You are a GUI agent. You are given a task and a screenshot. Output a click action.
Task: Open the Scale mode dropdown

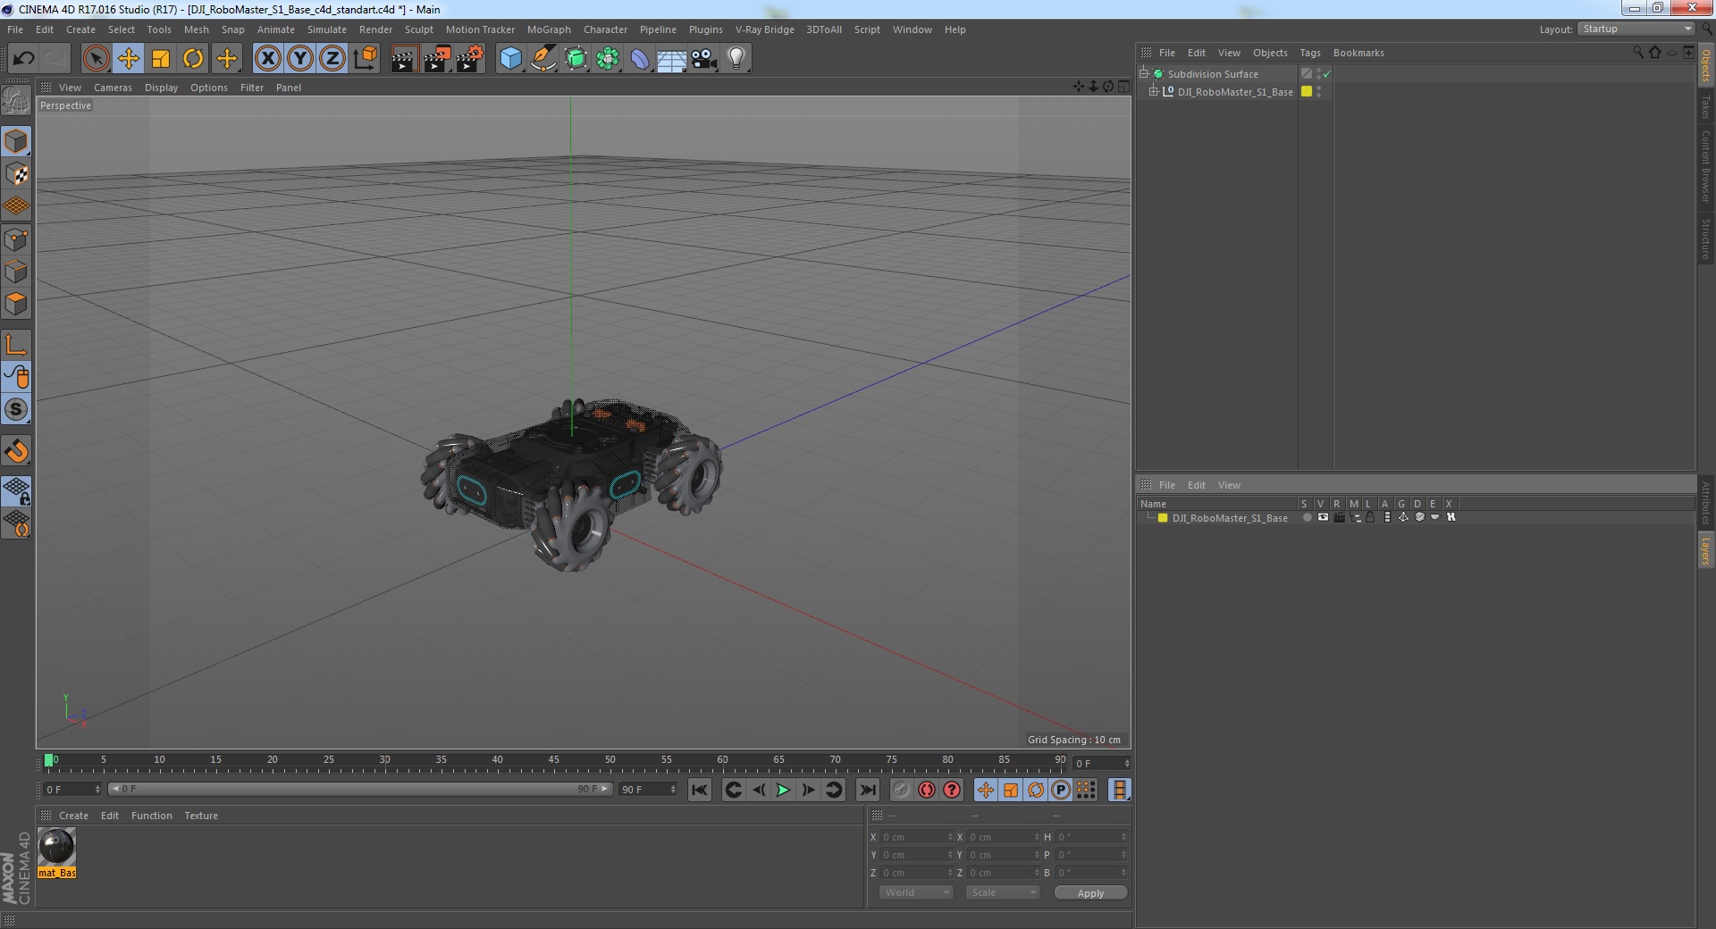[x=1003, y=892]
